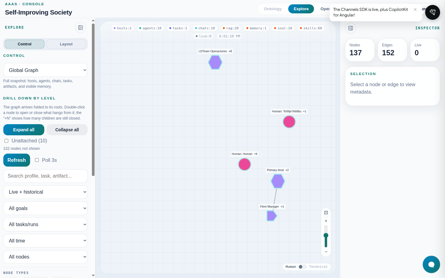The height and width of the screenshot is (278, 445).
Task: Switch to the Layout tab
Action: pyautogui.click(x=66, y=44)
